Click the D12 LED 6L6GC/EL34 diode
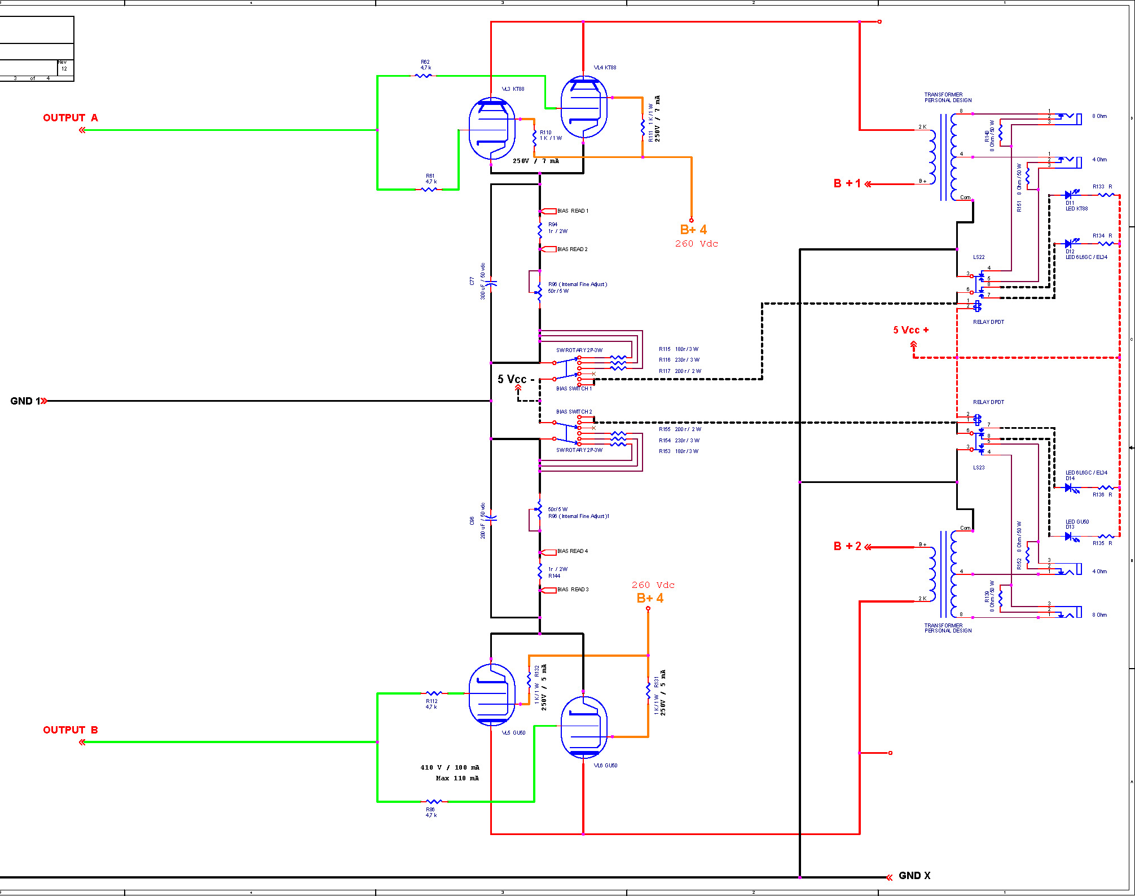Screen dimensions: 1135x896 1068,244
